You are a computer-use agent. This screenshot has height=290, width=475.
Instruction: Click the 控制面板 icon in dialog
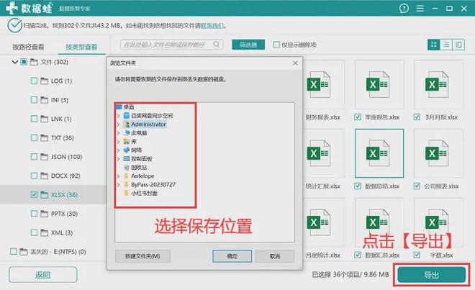(x=127, y=158)
